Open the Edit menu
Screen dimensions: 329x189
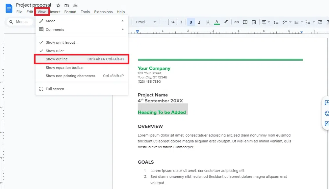coord(30,12)
